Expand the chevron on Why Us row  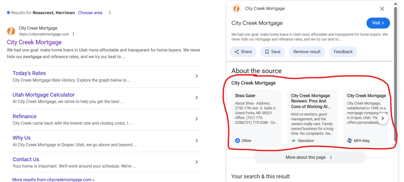click(x=196, y=140)
